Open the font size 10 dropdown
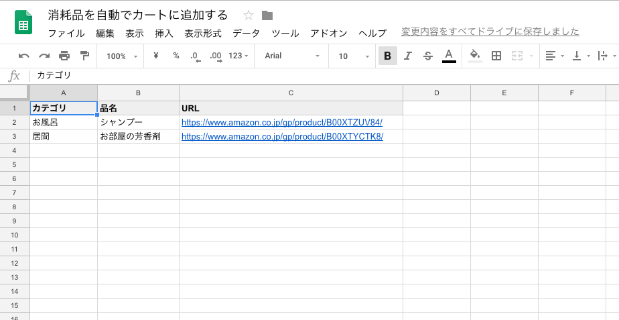619x320 pixels. tap(354, 56)
